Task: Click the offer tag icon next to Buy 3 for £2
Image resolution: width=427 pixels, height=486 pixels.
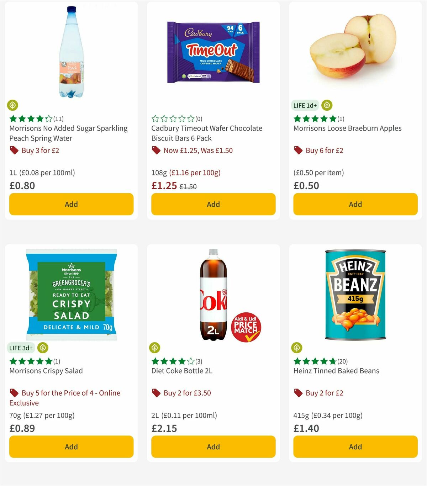Action: [14, 150]
